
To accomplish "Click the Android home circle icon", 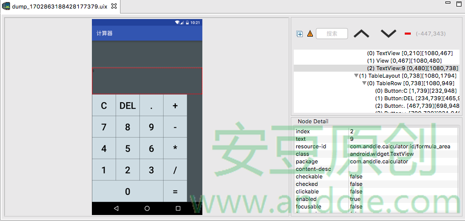I will click(x=147, y=208).
